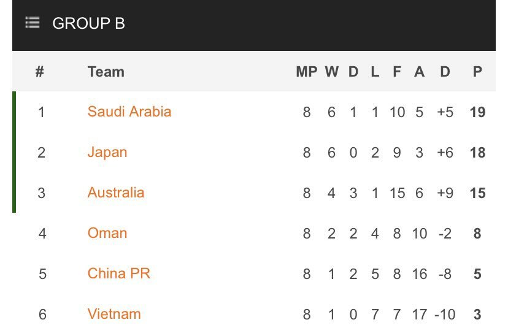Screen dimensions: 508x336
Task: Select Vietnam's -10 goal difference
Action: point(445,315)
